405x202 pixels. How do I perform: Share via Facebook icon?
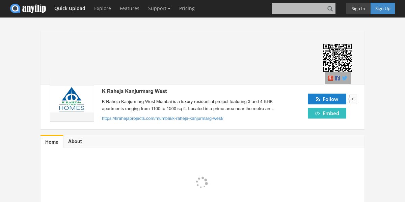click(337, 78)
